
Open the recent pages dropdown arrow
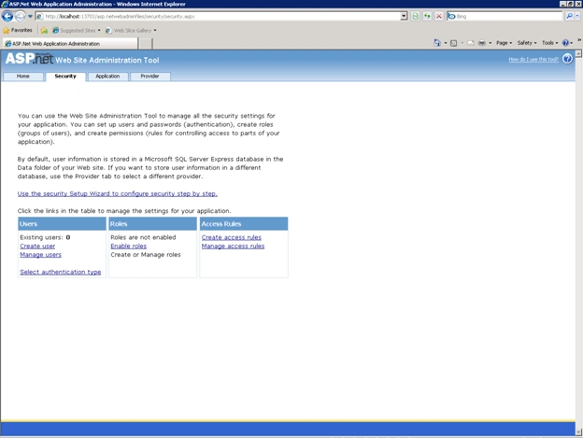coord(30,17)
